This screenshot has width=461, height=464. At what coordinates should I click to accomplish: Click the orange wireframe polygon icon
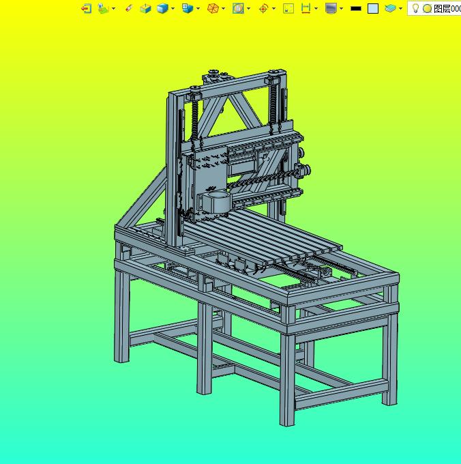[x=213, y=8]
